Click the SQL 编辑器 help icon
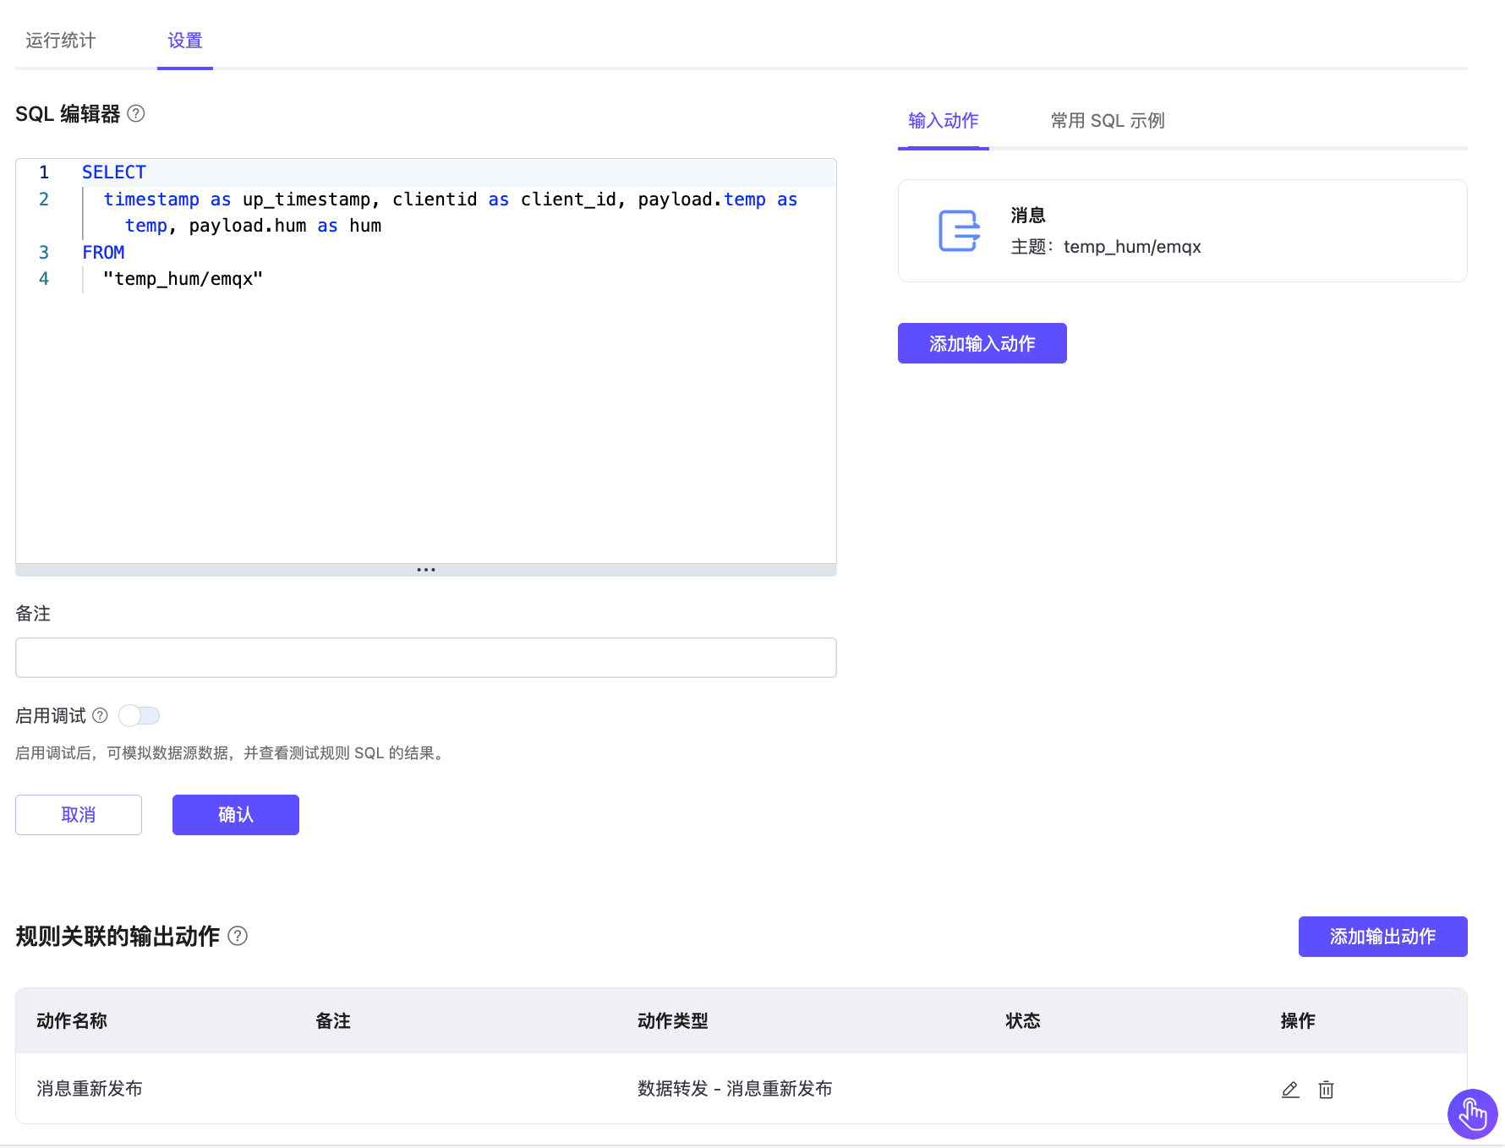This screenshot has height=1148, width=1505. click(x=136, y=113)
